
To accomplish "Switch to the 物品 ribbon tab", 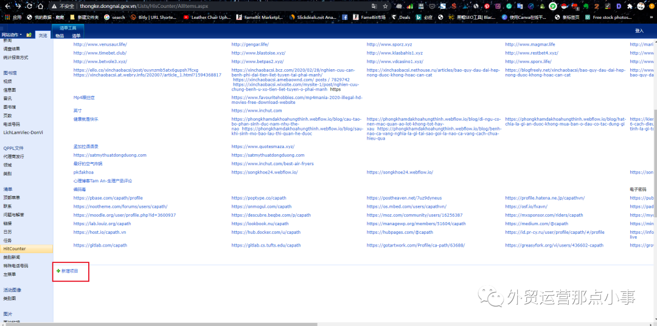I will 60,36.
